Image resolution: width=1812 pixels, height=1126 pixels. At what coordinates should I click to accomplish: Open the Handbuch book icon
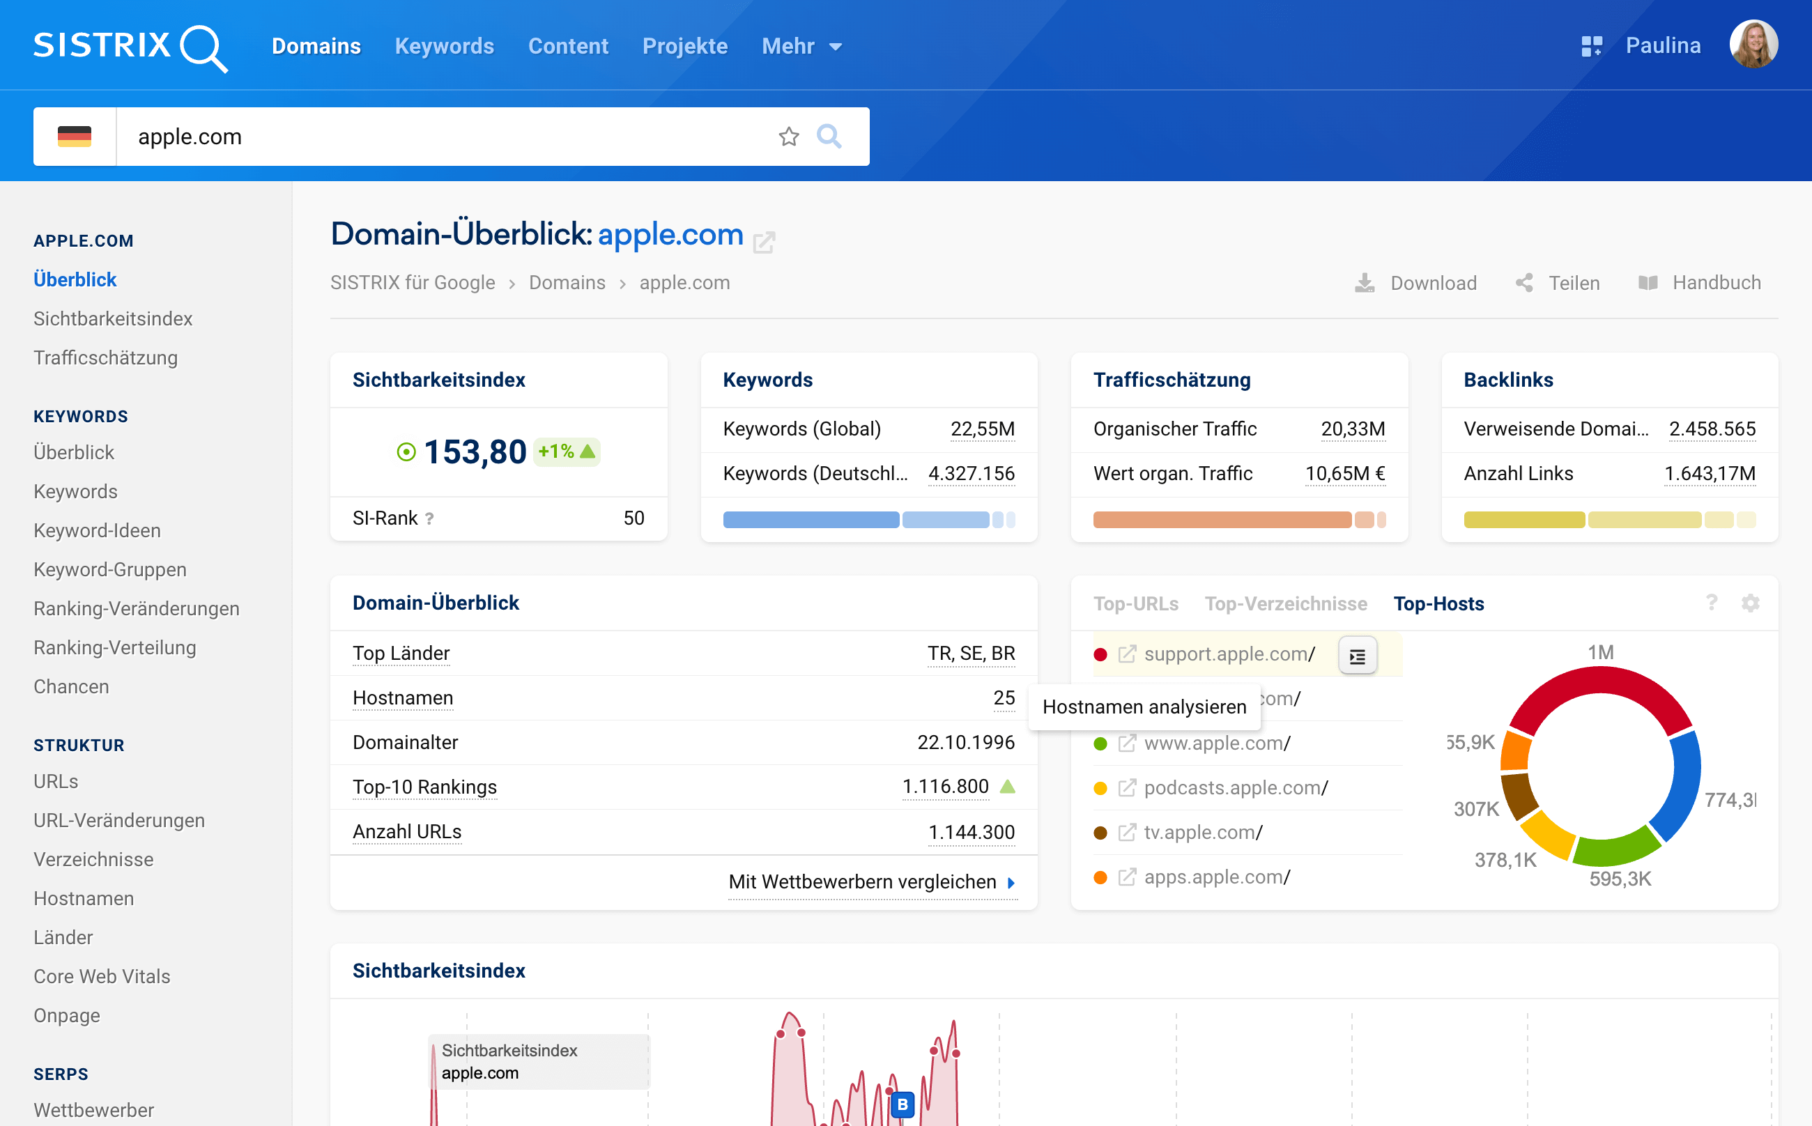click(1648, 283)
